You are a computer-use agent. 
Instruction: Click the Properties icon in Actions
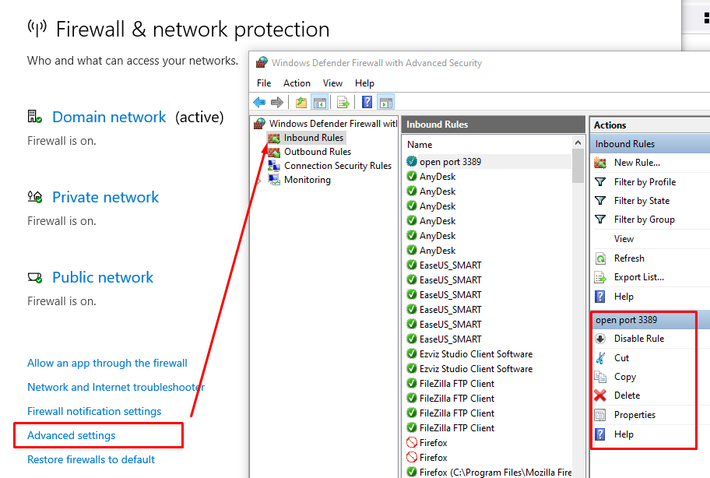[x=600, y=415]
